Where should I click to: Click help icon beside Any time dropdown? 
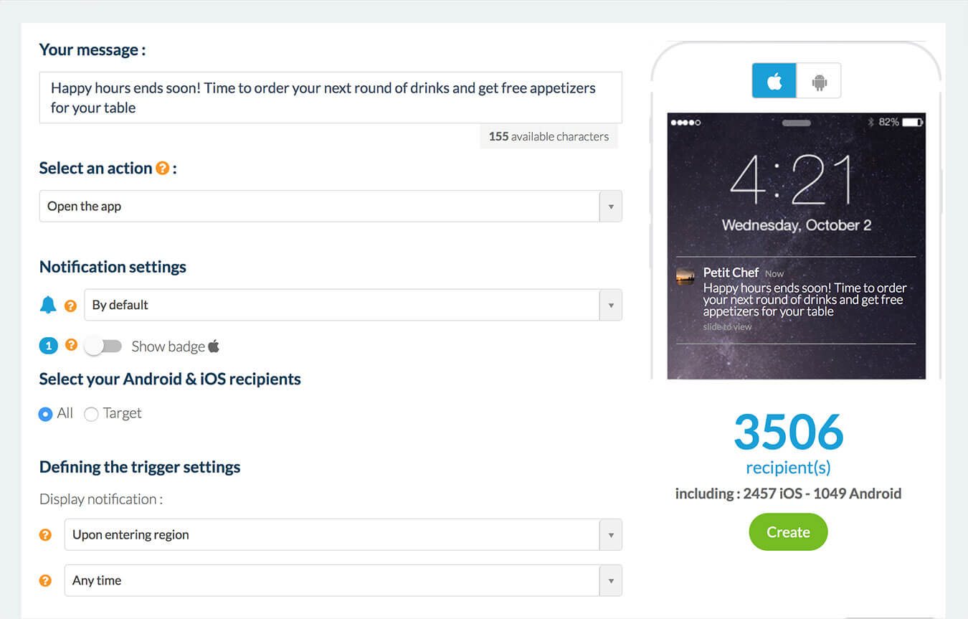pos(45,580)
